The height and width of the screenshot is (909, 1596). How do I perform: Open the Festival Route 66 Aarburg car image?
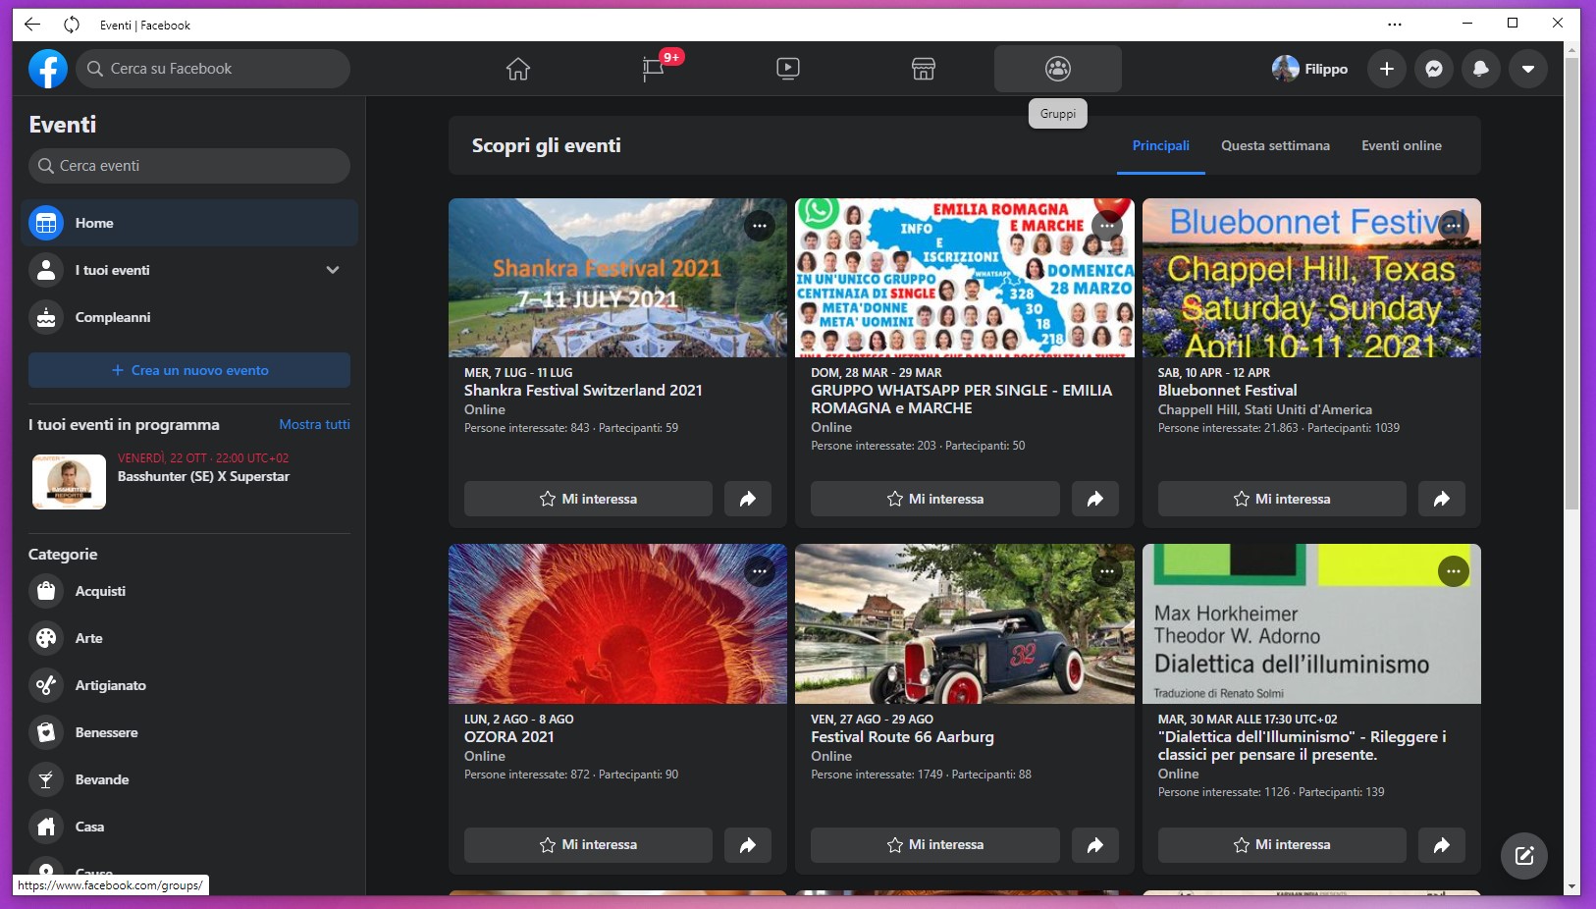[x=965, y=624]
